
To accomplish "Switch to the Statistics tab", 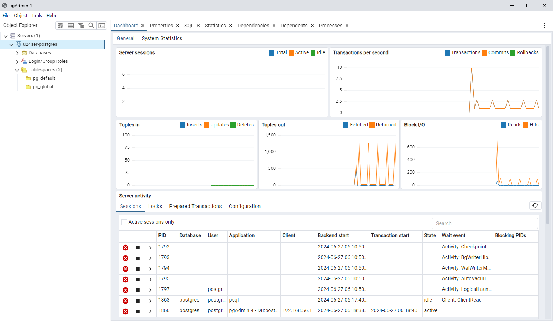I will point(215,26).
